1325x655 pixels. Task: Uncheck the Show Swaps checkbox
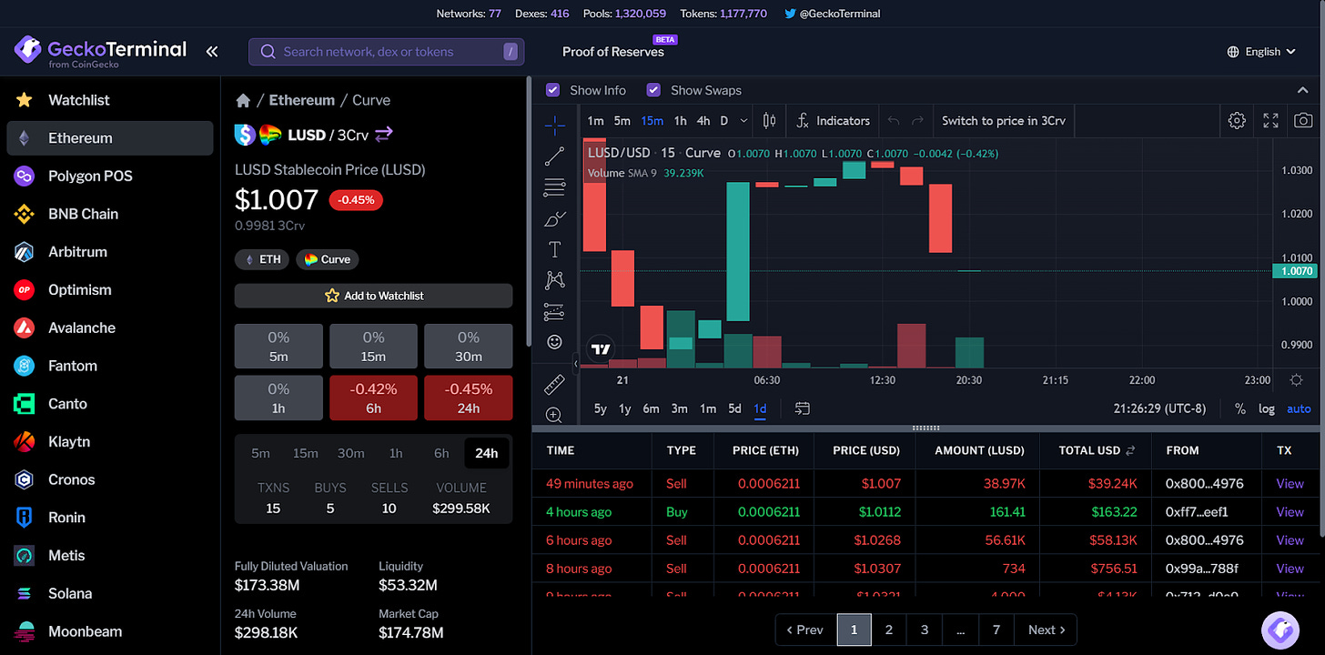(653, 90)
